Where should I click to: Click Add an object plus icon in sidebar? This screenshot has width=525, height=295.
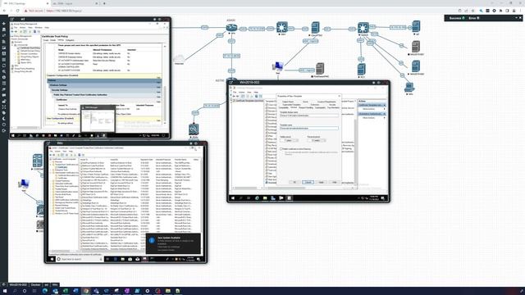click(4, 24)
